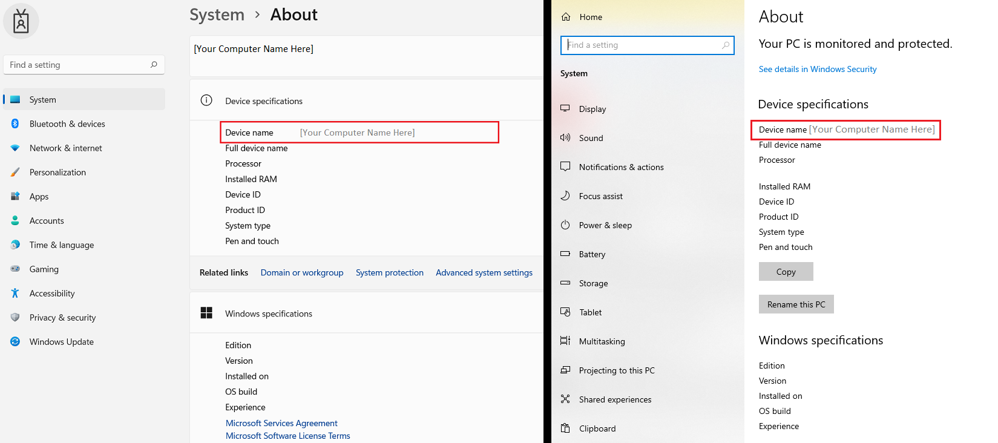998x443 pixels.
Task: Select Time & language in sidebar
Action: [x=61, y=244]
